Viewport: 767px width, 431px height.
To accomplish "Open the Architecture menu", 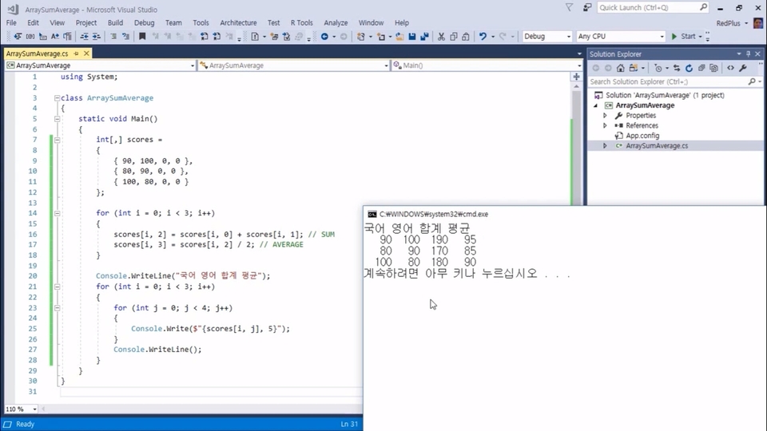I will coord(238,23).
